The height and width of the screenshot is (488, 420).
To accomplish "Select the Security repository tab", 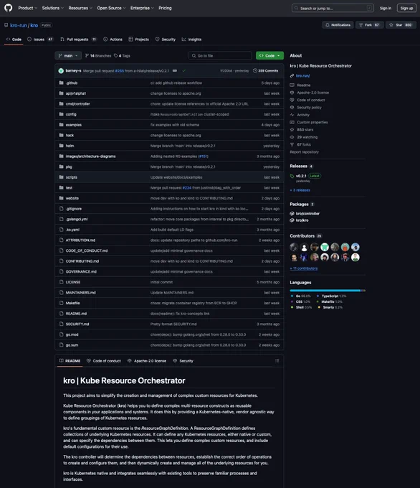I will click(166, 39).
